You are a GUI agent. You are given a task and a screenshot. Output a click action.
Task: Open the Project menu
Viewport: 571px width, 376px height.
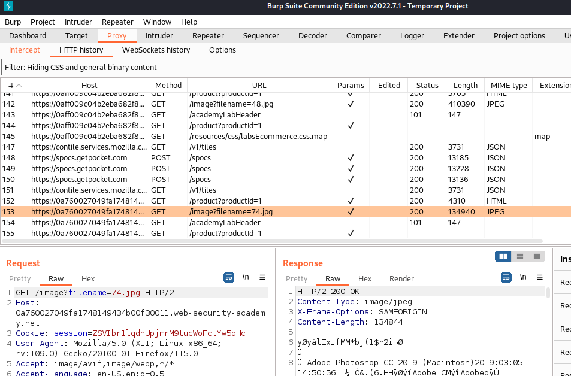click(43, 22)
